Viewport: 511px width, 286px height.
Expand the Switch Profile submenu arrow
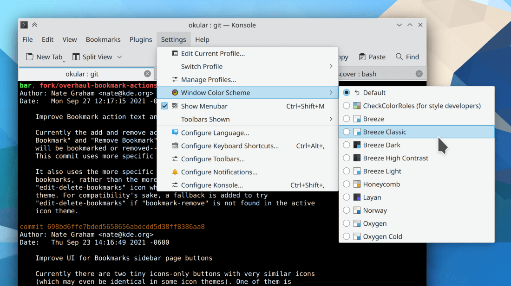pyautogui.click(x=331, y=66)
